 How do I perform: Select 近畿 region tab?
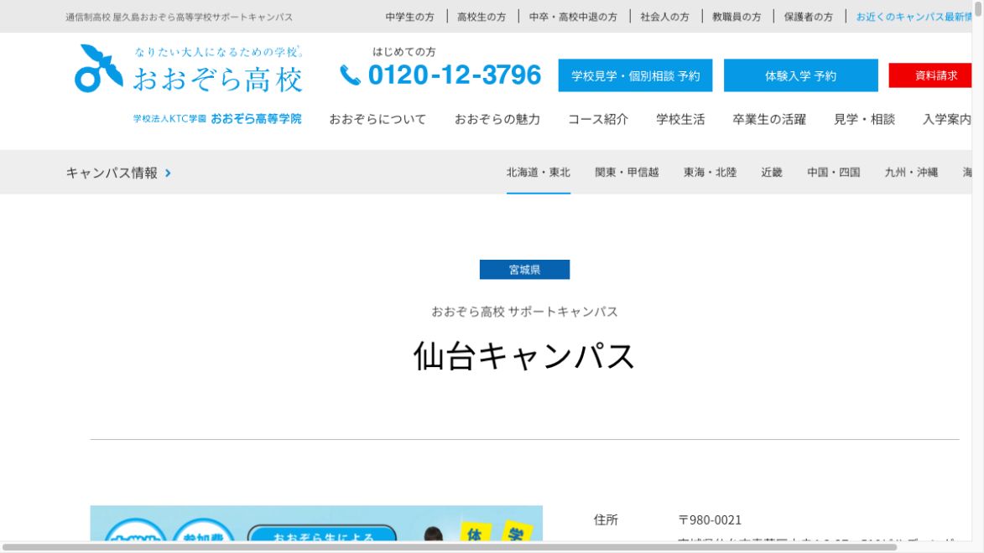[x=772, y=173]
